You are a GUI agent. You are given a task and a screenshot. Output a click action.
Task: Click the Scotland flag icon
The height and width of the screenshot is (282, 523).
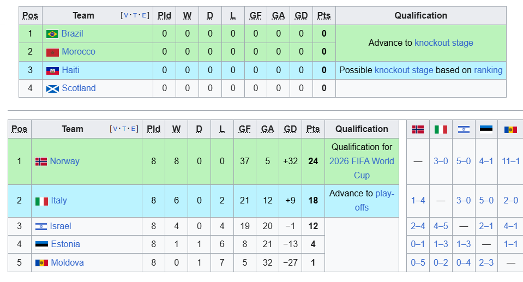[52, 88]
